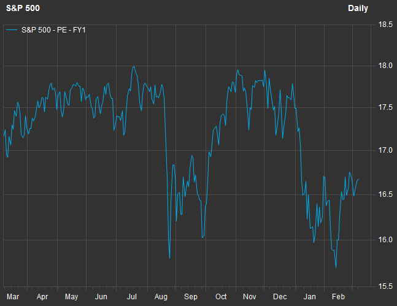
Task: Click the 18.0 y-axis value
Action: 385,66
